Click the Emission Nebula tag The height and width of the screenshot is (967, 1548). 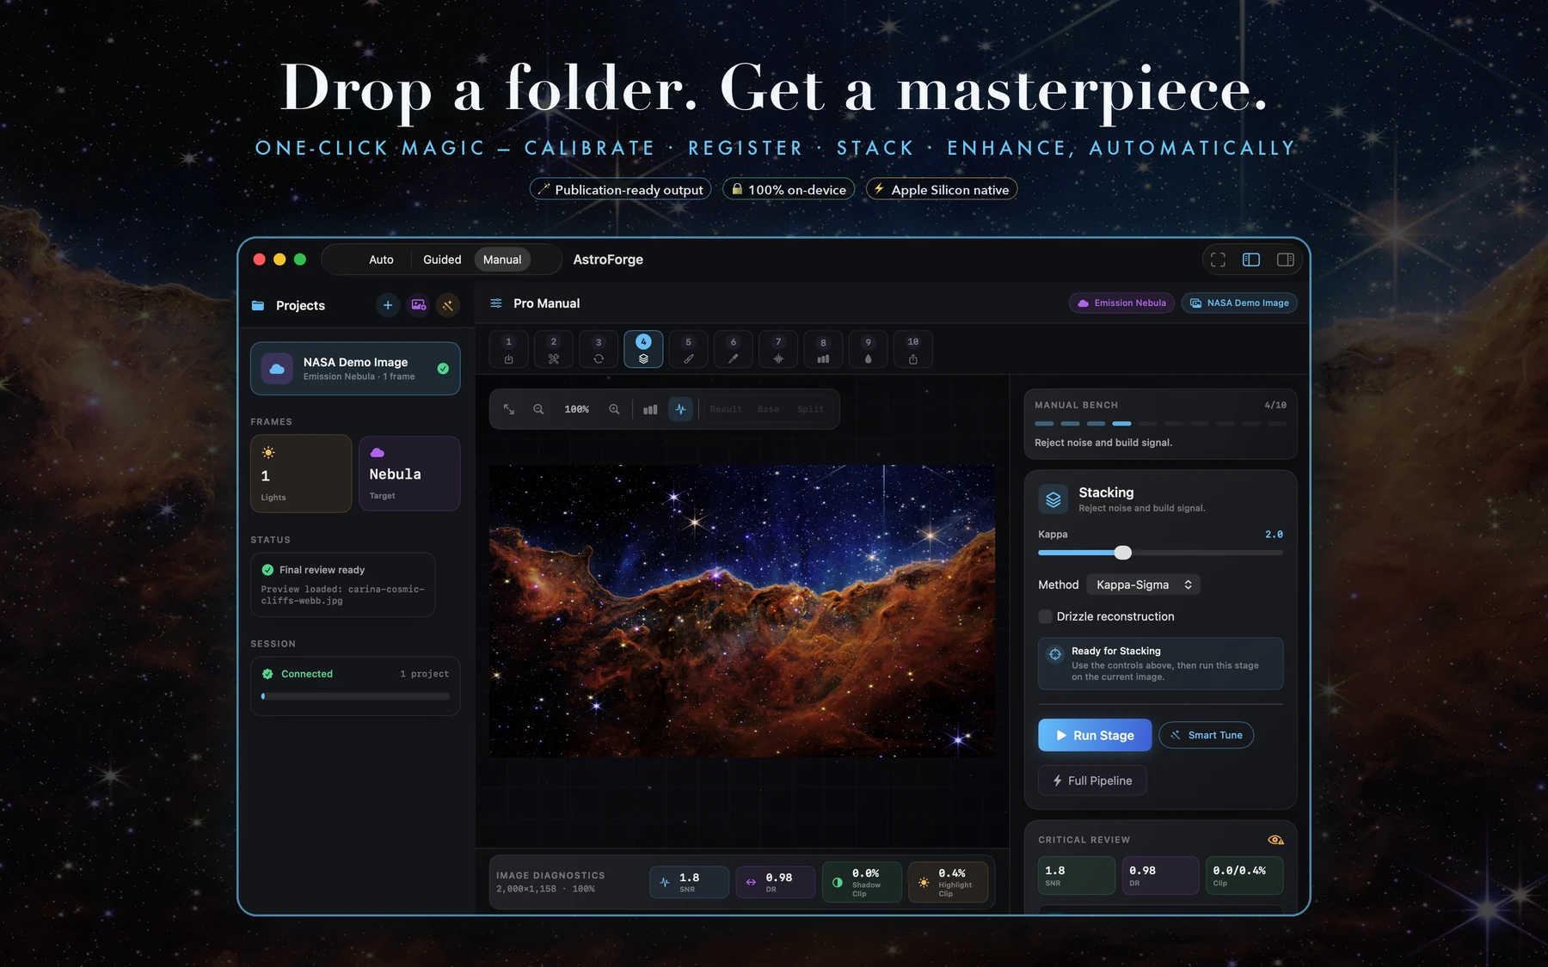(x=1121, y=303)
